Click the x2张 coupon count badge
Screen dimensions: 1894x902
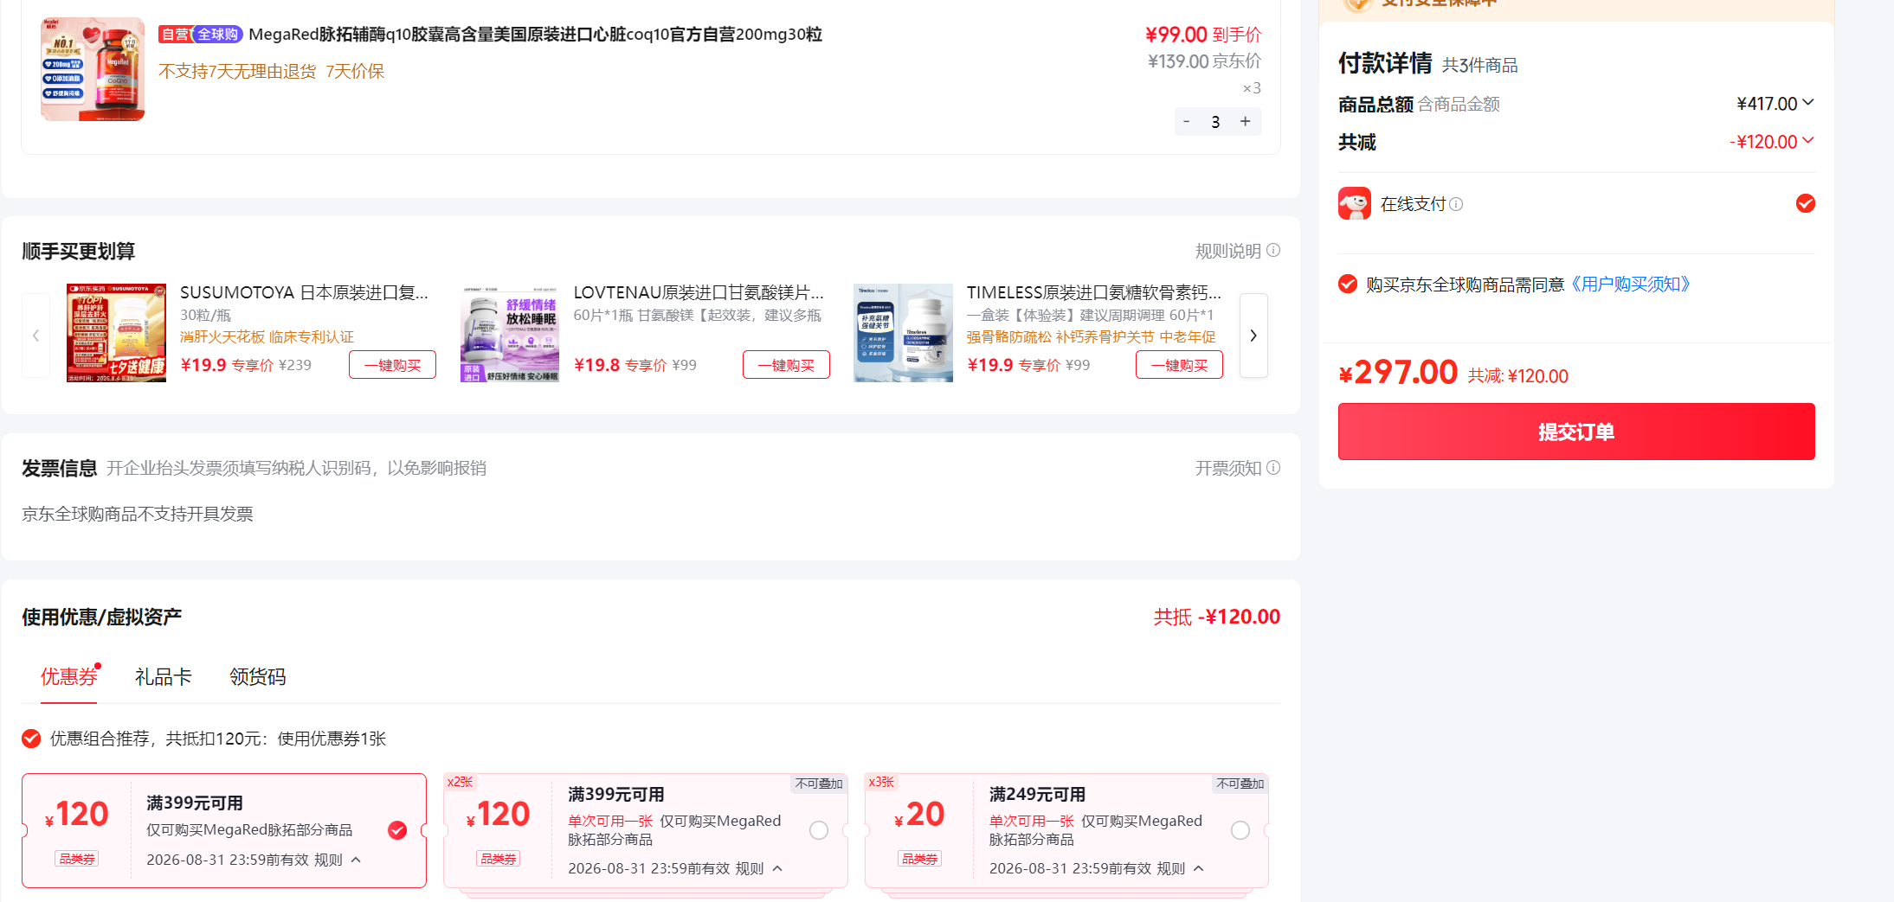(x=460, y=782)
